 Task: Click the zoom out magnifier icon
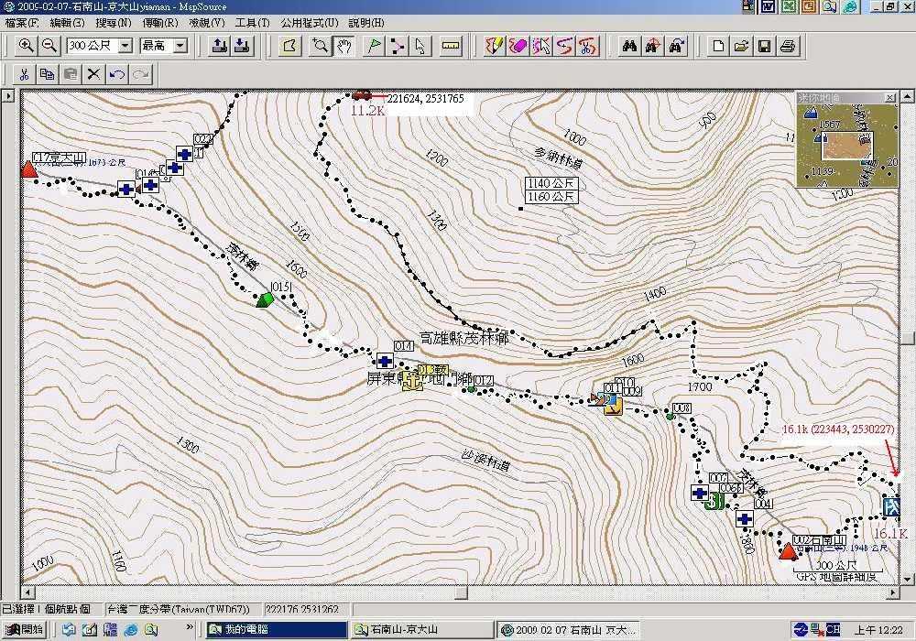[x=49, y=45]
